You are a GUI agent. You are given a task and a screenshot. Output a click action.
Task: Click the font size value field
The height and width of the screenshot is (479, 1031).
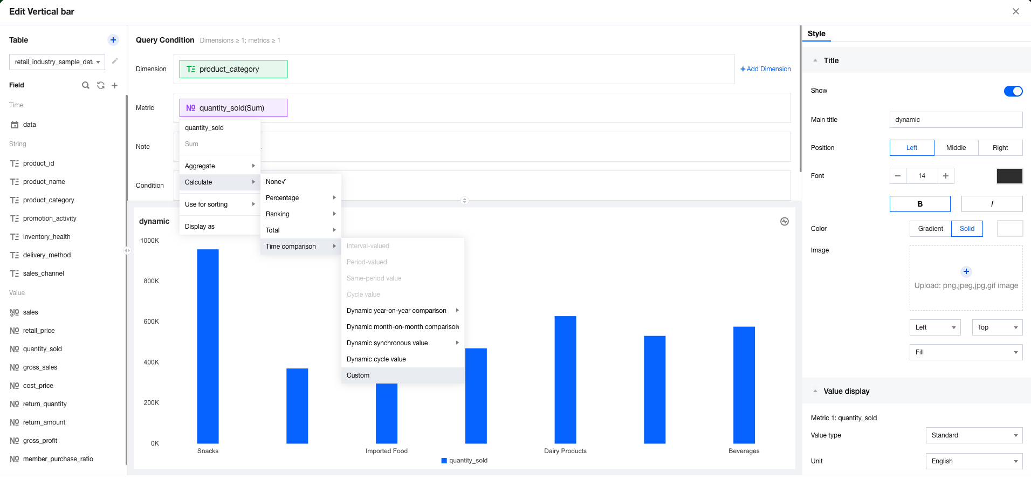[922, 176]
